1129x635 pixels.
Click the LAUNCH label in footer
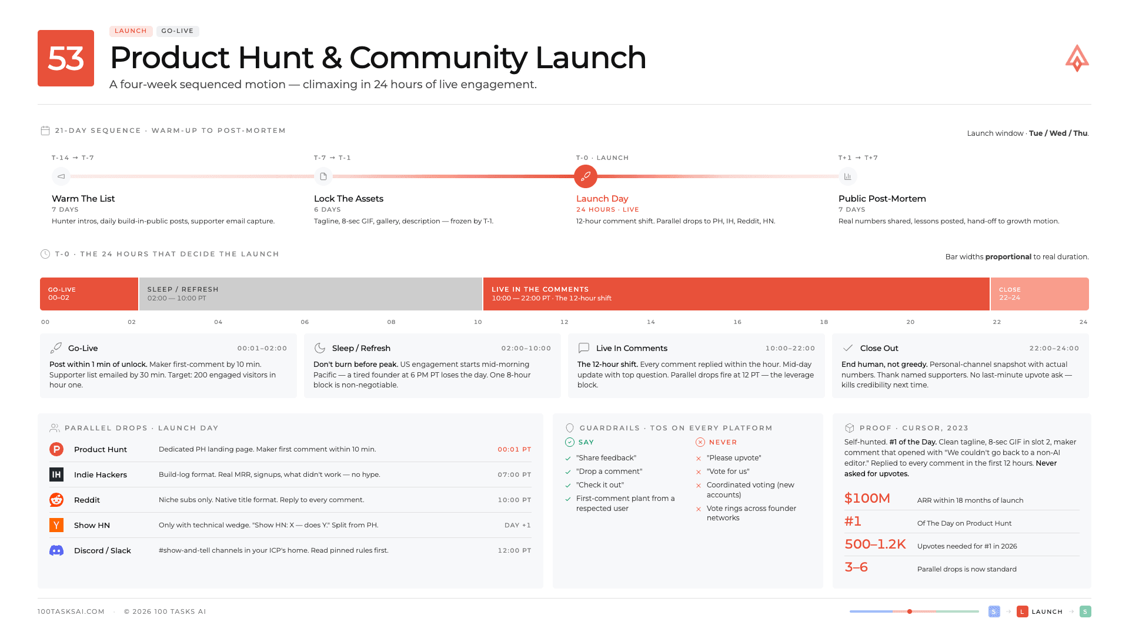click(x=1047, y=611)
